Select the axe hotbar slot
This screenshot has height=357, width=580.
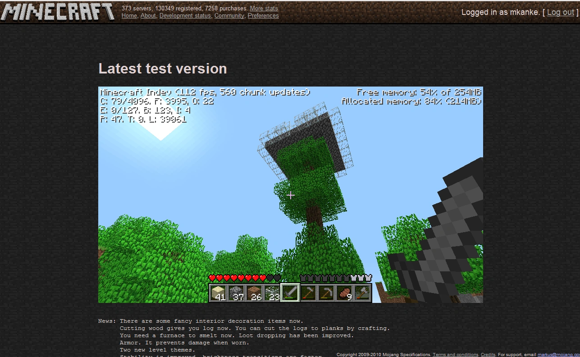(x=363, y=293)
